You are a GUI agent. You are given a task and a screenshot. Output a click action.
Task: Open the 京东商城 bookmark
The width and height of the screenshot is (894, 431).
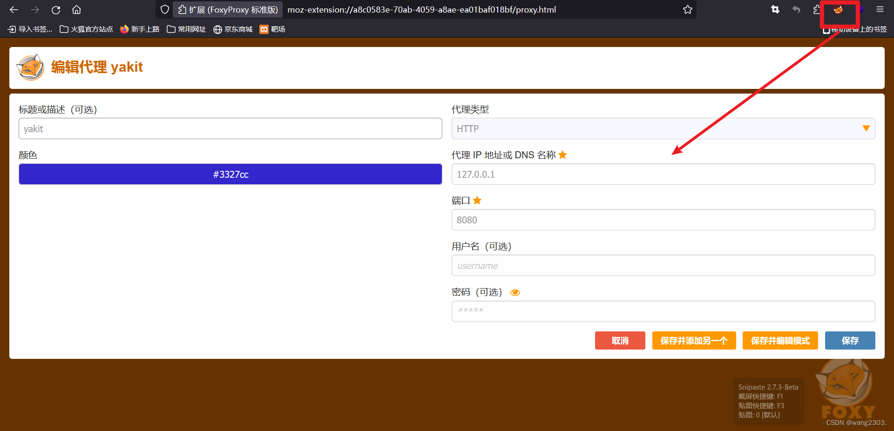233,29
